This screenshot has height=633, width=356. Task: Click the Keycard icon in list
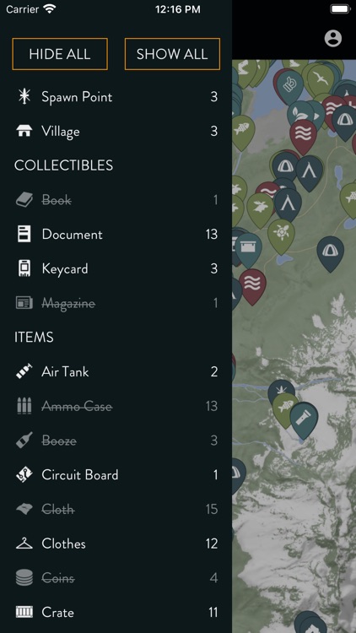pos(24,268)
